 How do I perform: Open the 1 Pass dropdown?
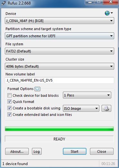87,95
